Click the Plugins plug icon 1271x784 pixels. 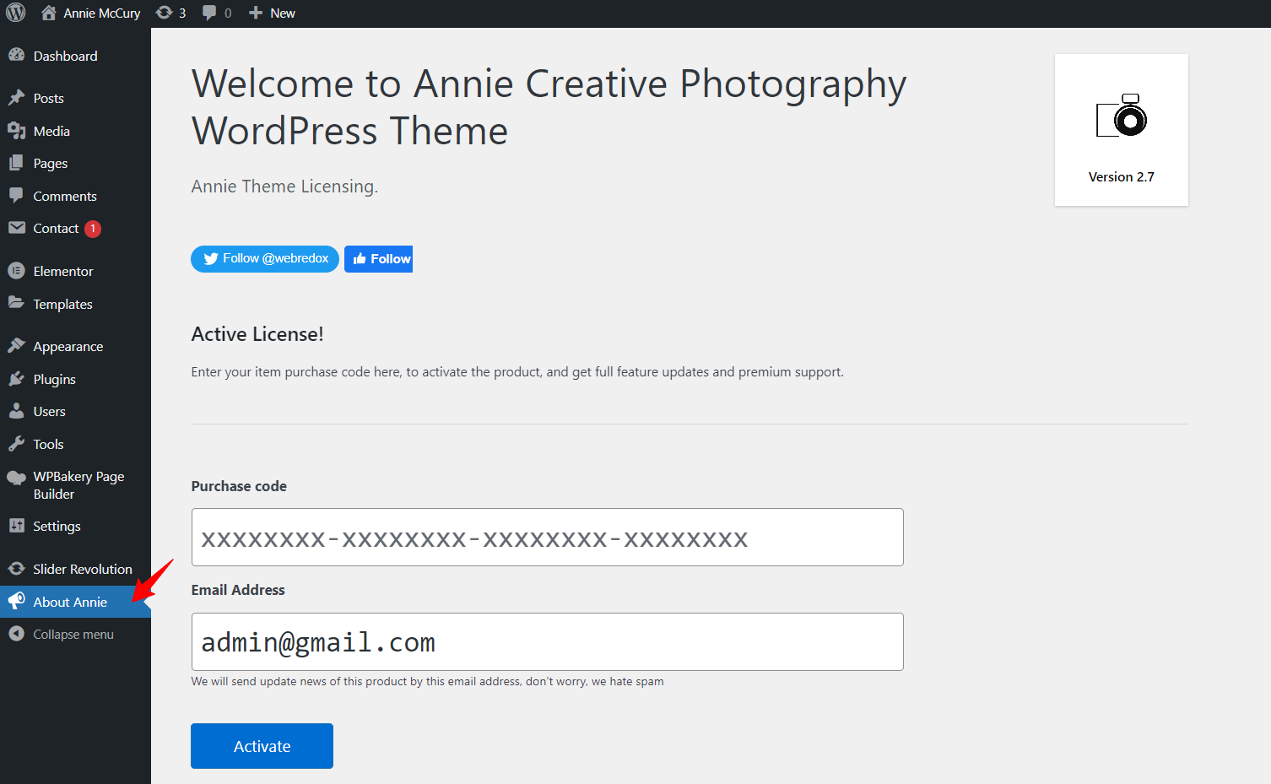coord(16,379)
